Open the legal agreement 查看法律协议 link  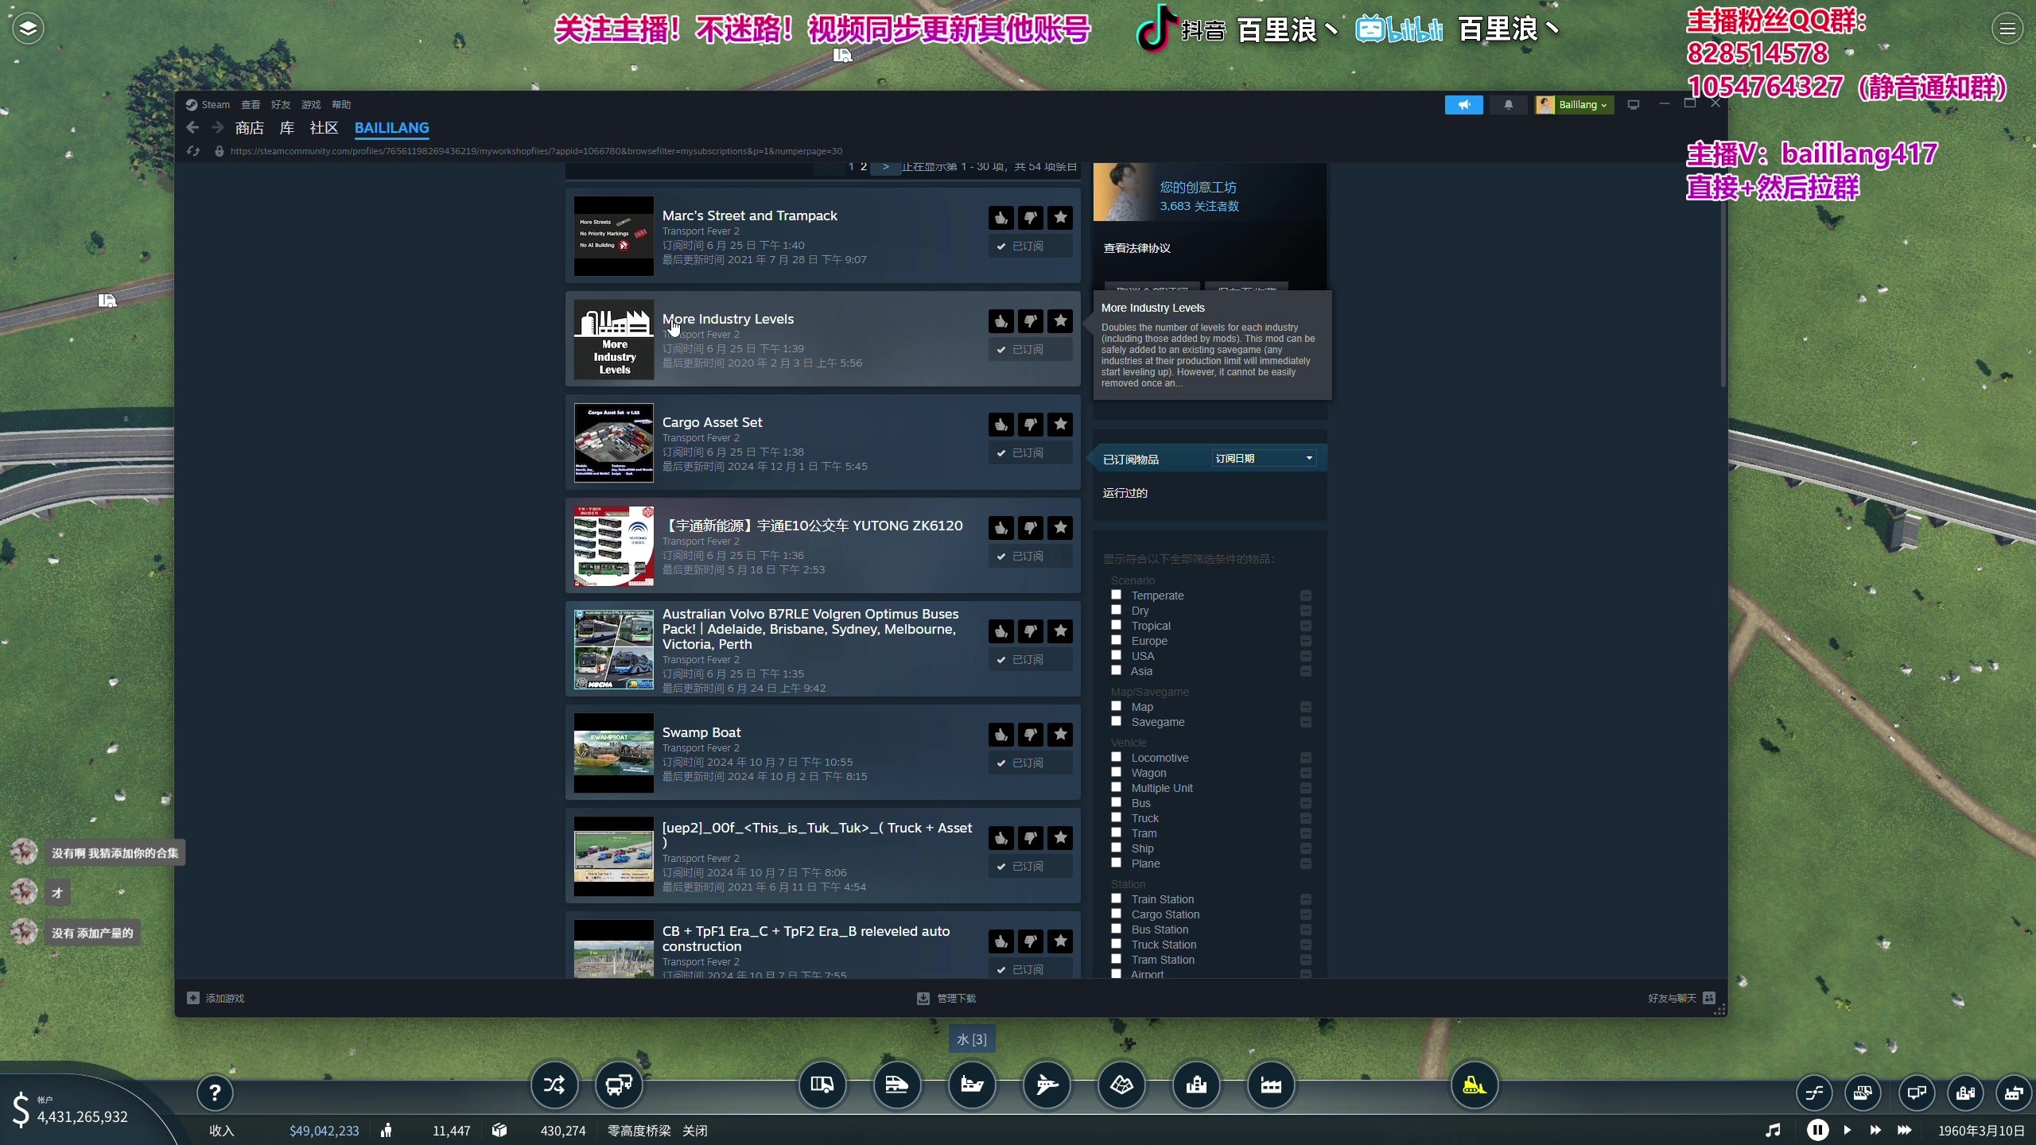tap(1137, 248)
